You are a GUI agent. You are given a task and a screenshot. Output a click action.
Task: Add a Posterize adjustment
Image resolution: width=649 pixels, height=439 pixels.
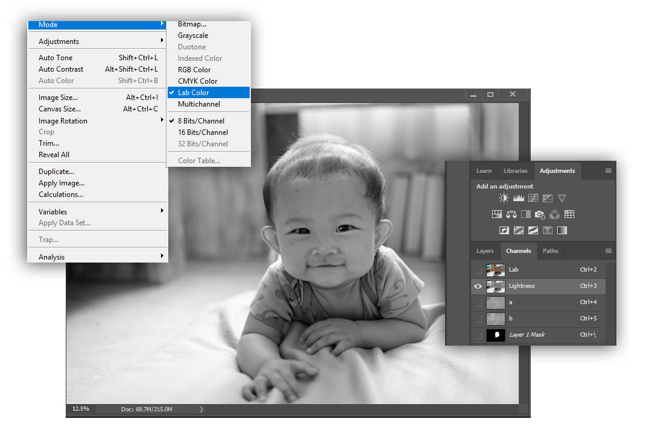[x=519, y=230]
